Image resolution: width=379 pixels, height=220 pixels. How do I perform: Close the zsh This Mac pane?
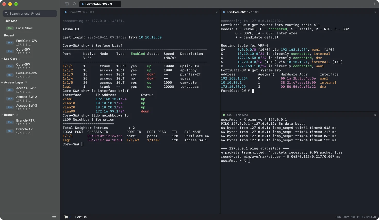coord(375,115)
